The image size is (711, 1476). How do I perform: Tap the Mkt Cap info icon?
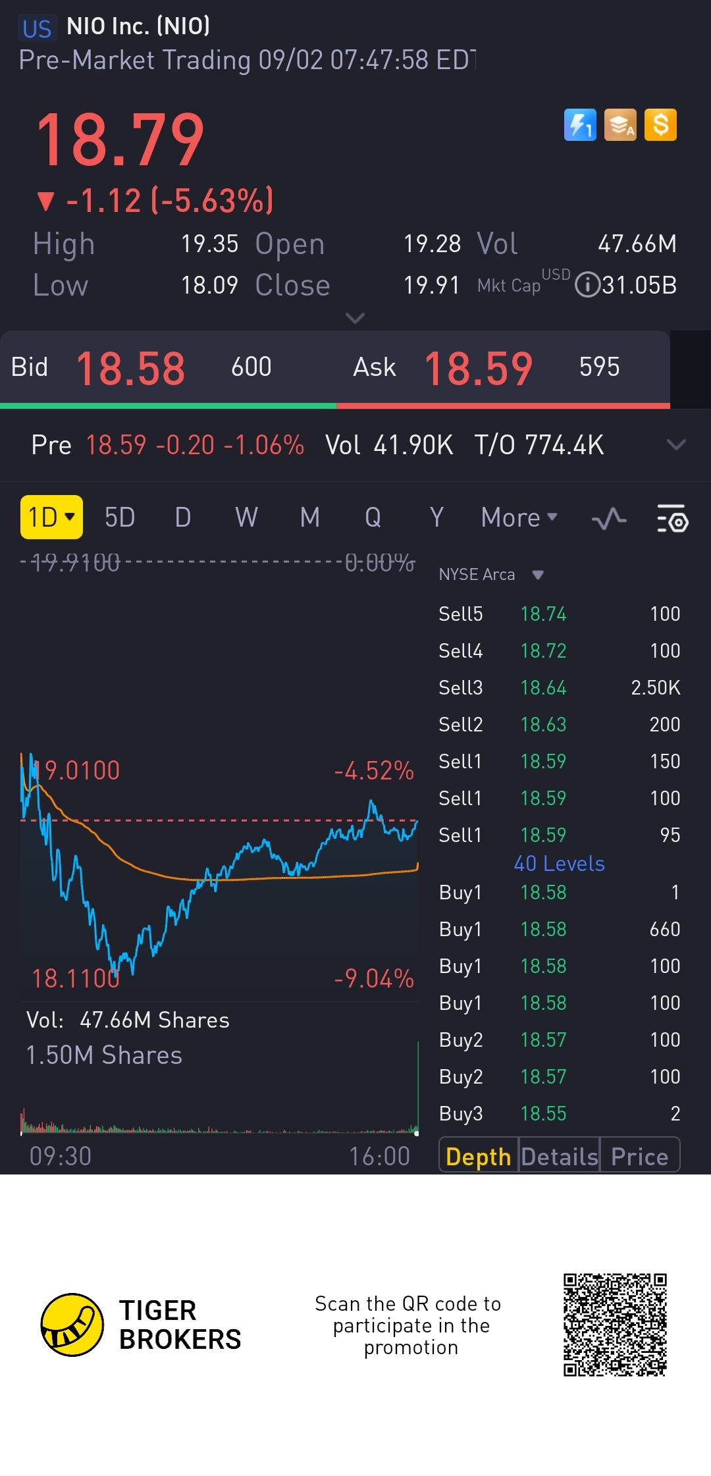tap(587, 285)
